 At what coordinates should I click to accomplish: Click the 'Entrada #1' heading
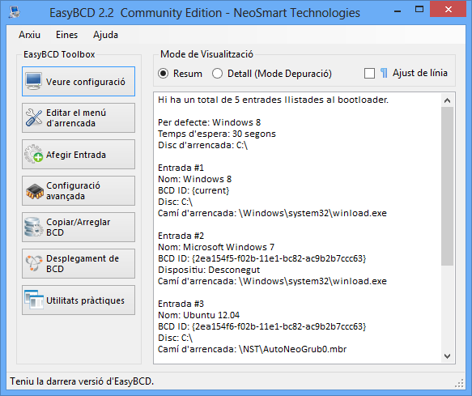click(x=181, y=168)
